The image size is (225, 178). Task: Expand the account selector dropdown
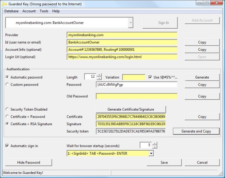130,22
